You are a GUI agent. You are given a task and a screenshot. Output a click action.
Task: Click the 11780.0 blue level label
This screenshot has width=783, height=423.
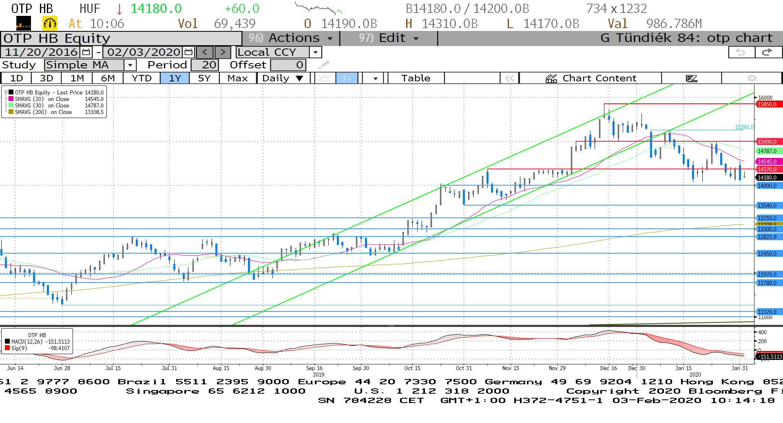768,283
